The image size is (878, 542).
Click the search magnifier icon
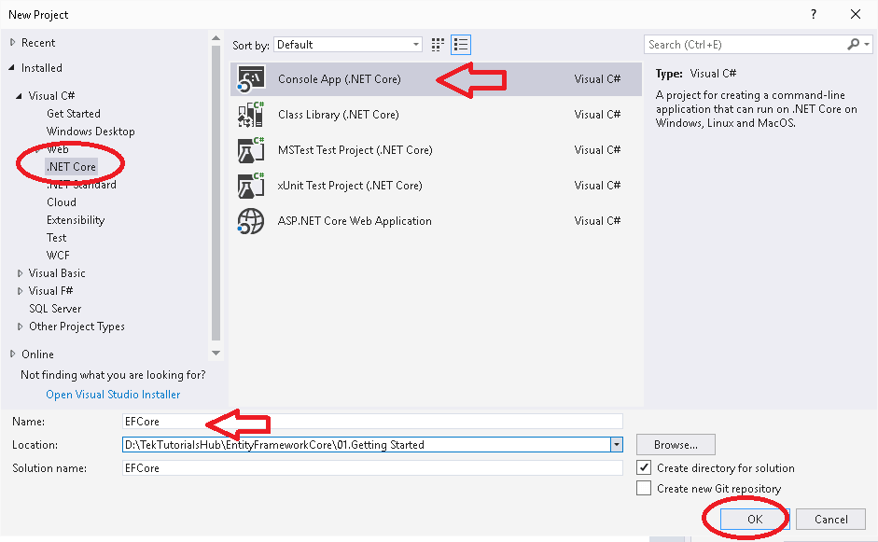[853, 44]
